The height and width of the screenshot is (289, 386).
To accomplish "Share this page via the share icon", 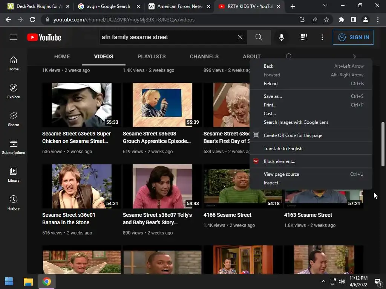I will pyautogui.click(x=314, y=20).
